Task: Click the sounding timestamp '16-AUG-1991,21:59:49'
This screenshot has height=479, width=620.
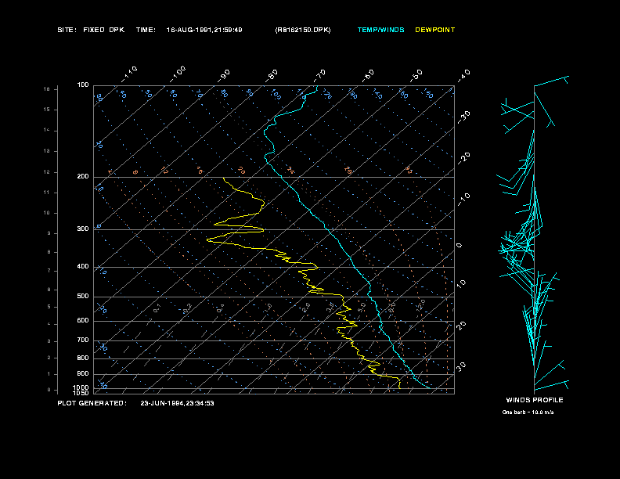Action: (x=204, y=30)
